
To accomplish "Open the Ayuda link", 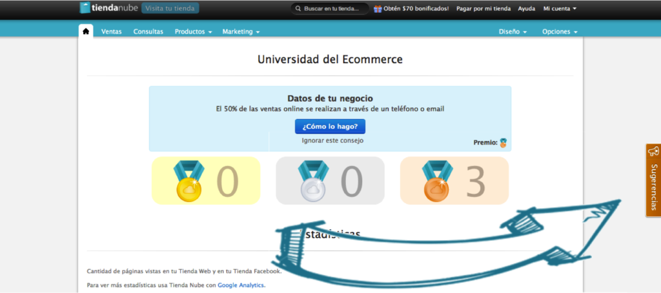I will click(527, 8).
